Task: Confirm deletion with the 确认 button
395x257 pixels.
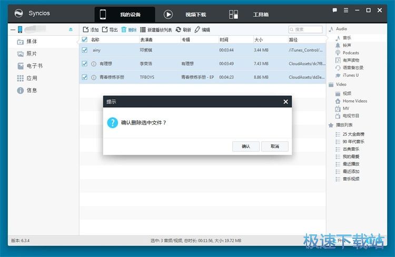Action: [x=246, y=146]
